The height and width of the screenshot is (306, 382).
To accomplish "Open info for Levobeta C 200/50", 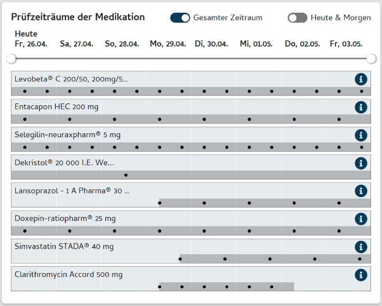I will (x=361, y=79).
